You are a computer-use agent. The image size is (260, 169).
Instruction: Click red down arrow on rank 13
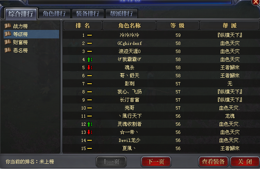89,132
